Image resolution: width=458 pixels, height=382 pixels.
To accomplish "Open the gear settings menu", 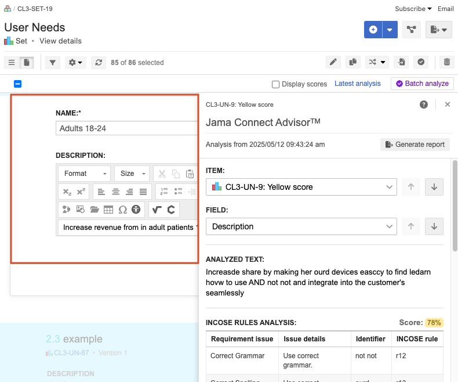I will [x=75, y=62].
